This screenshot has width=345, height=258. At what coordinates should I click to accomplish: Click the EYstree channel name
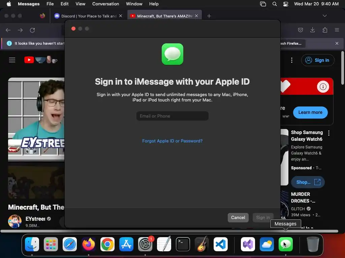pyautogui.click(x=35, y=219)
